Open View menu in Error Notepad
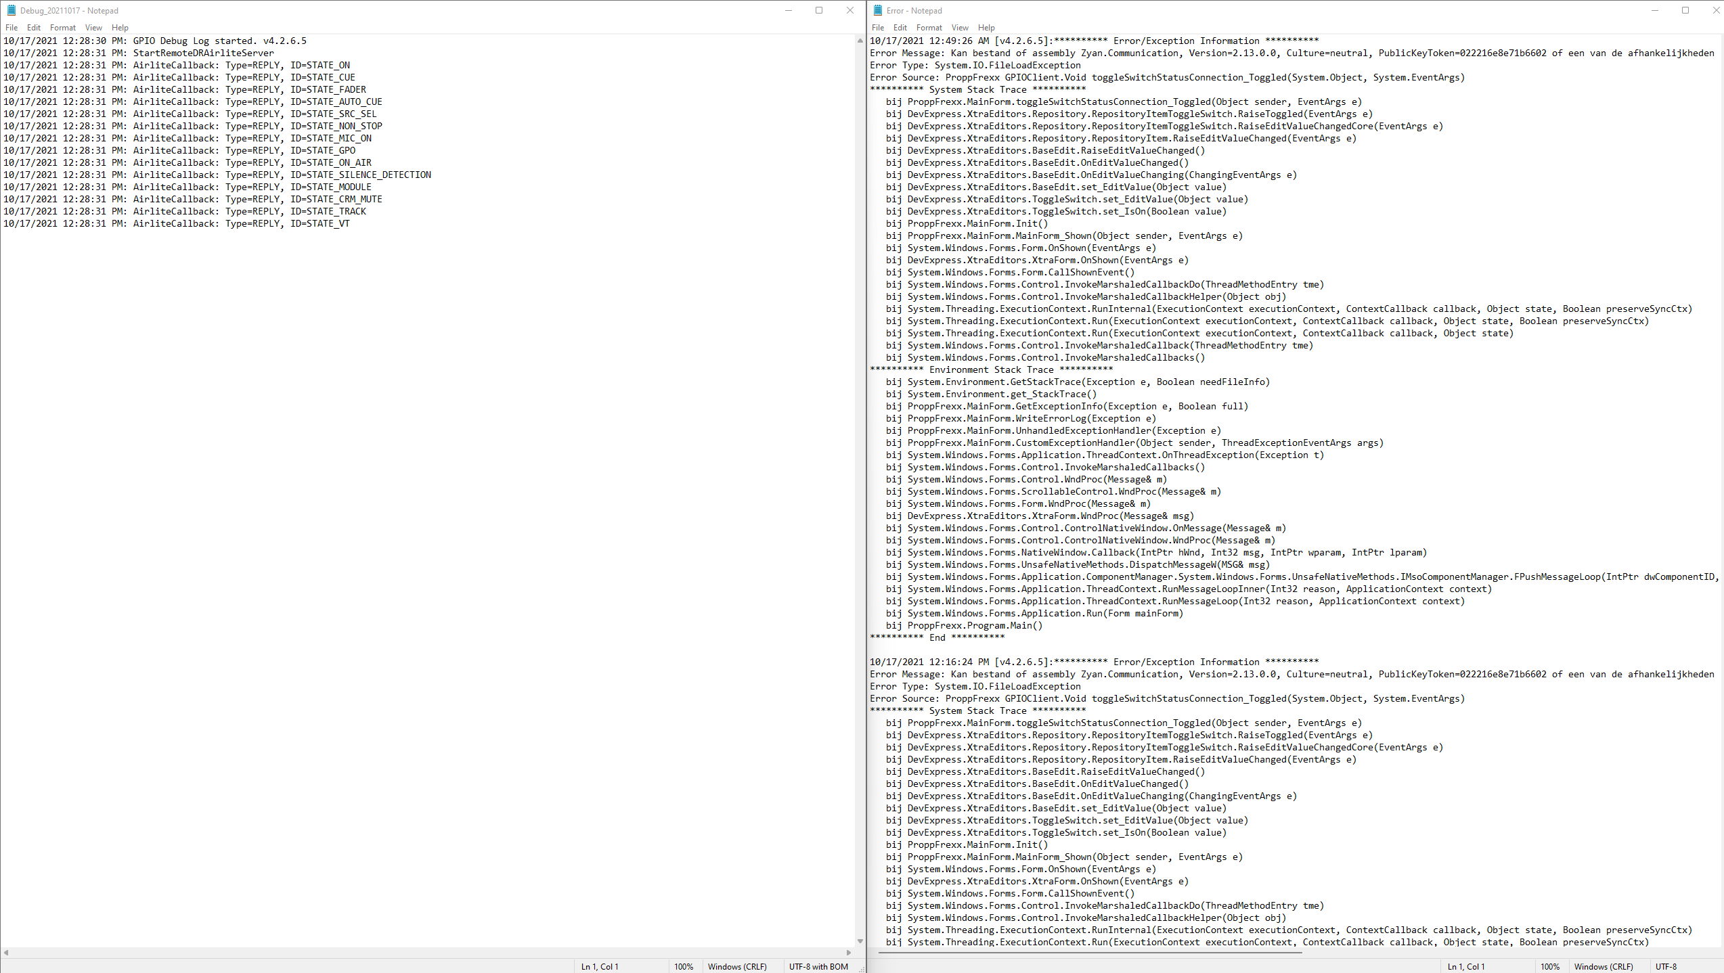The height and width of the screenshot is (973, 1724). click(x=959, y=28)
